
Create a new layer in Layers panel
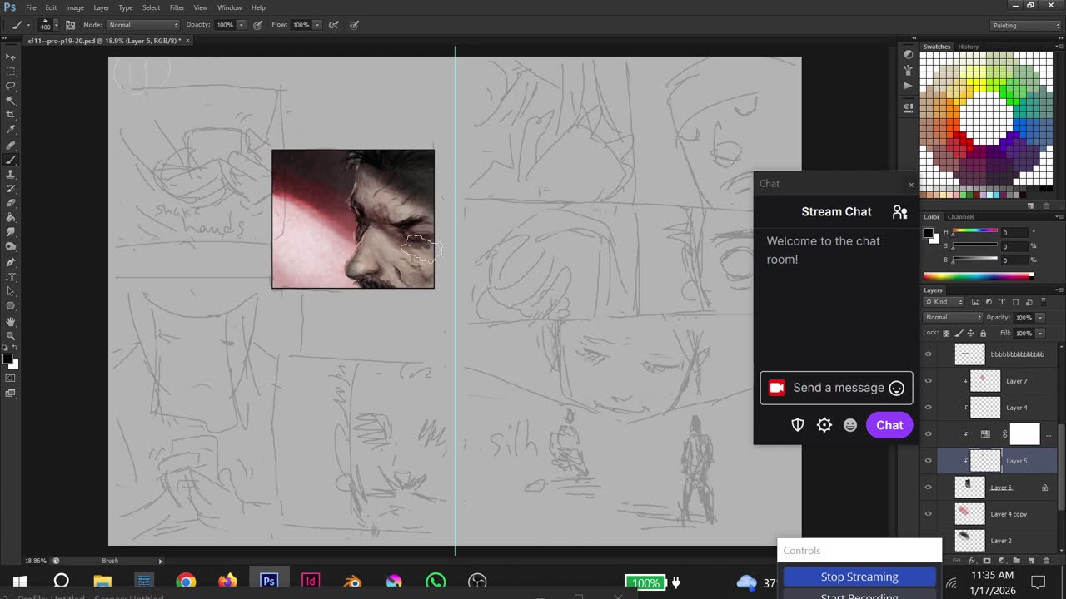coord(1032,561)
